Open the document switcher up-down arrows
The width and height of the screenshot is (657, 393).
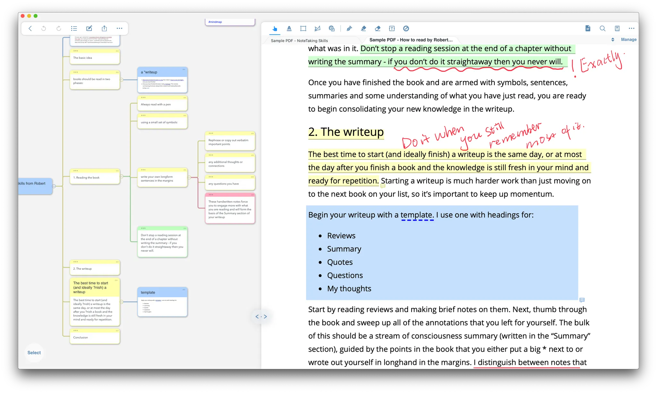[613, 40]
